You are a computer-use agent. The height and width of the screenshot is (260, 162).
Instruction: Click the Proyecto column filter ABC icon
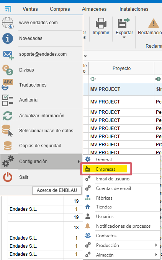pyautogui.click(x=93, y=79)
